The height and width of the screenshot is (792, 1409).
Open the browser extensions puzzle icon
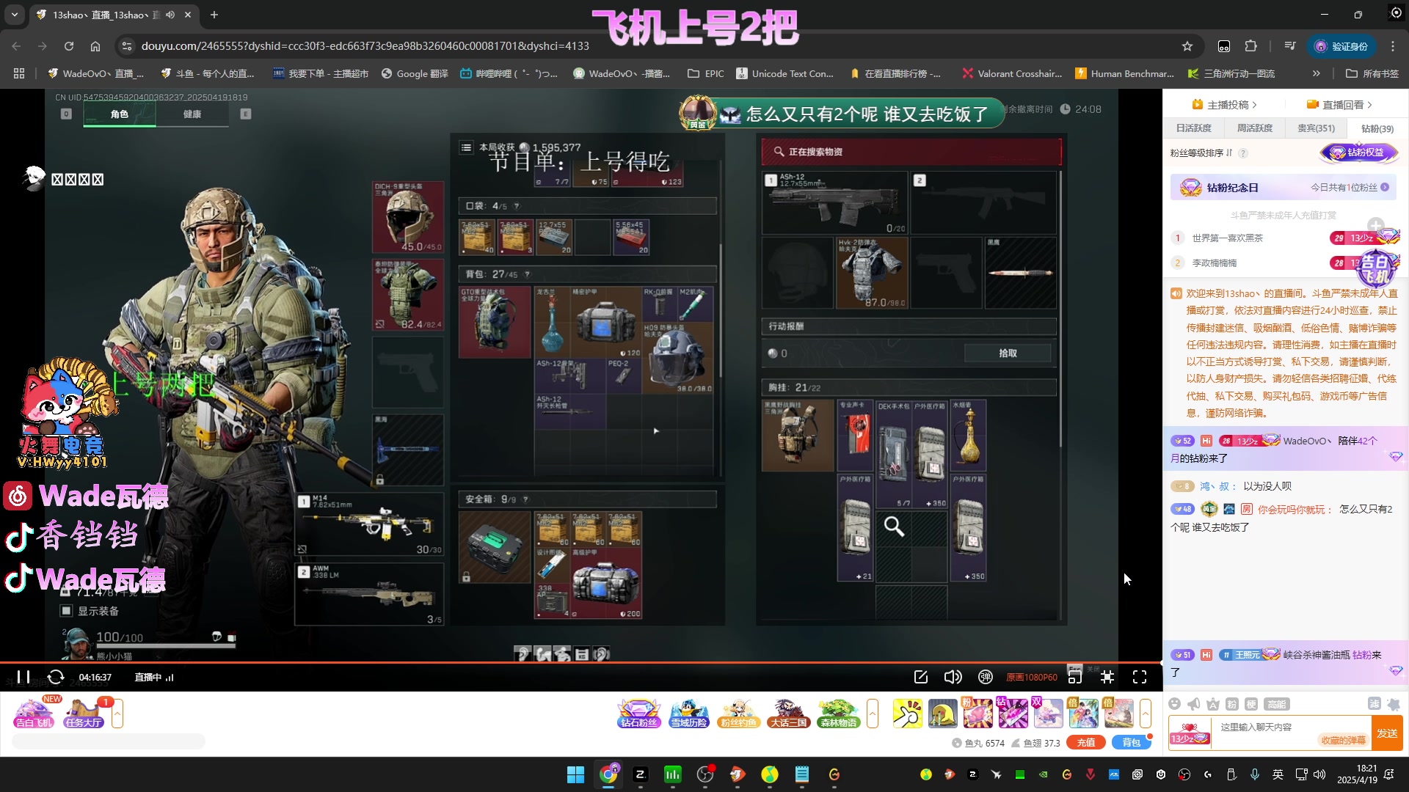point(1250,45)
